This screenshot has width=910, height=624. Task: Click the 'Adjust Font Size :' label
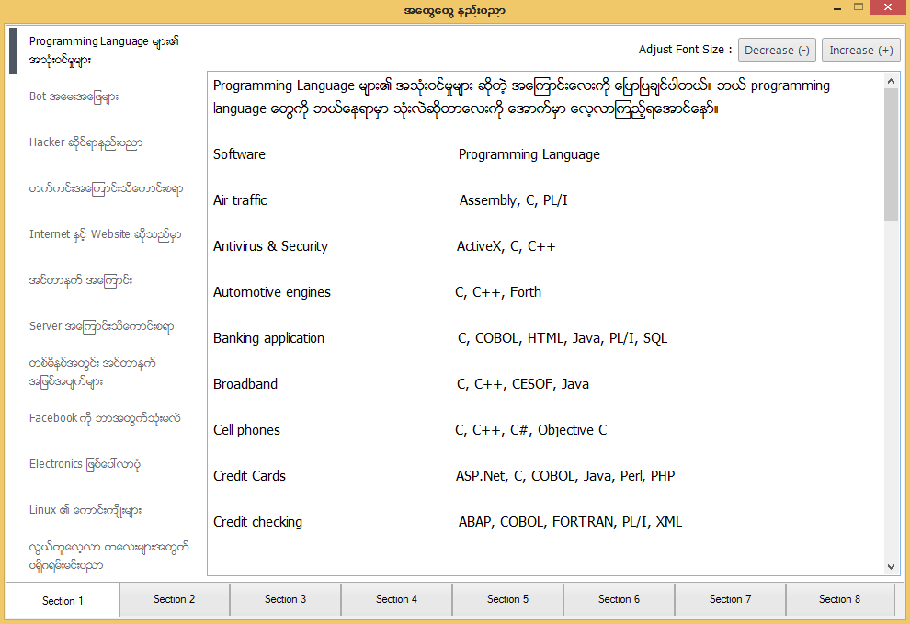(685, 50)
